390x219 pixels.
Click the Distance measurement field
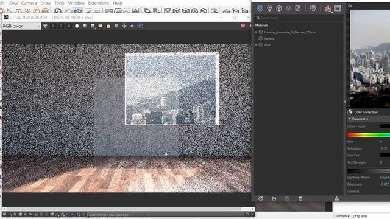pos(370,216)
